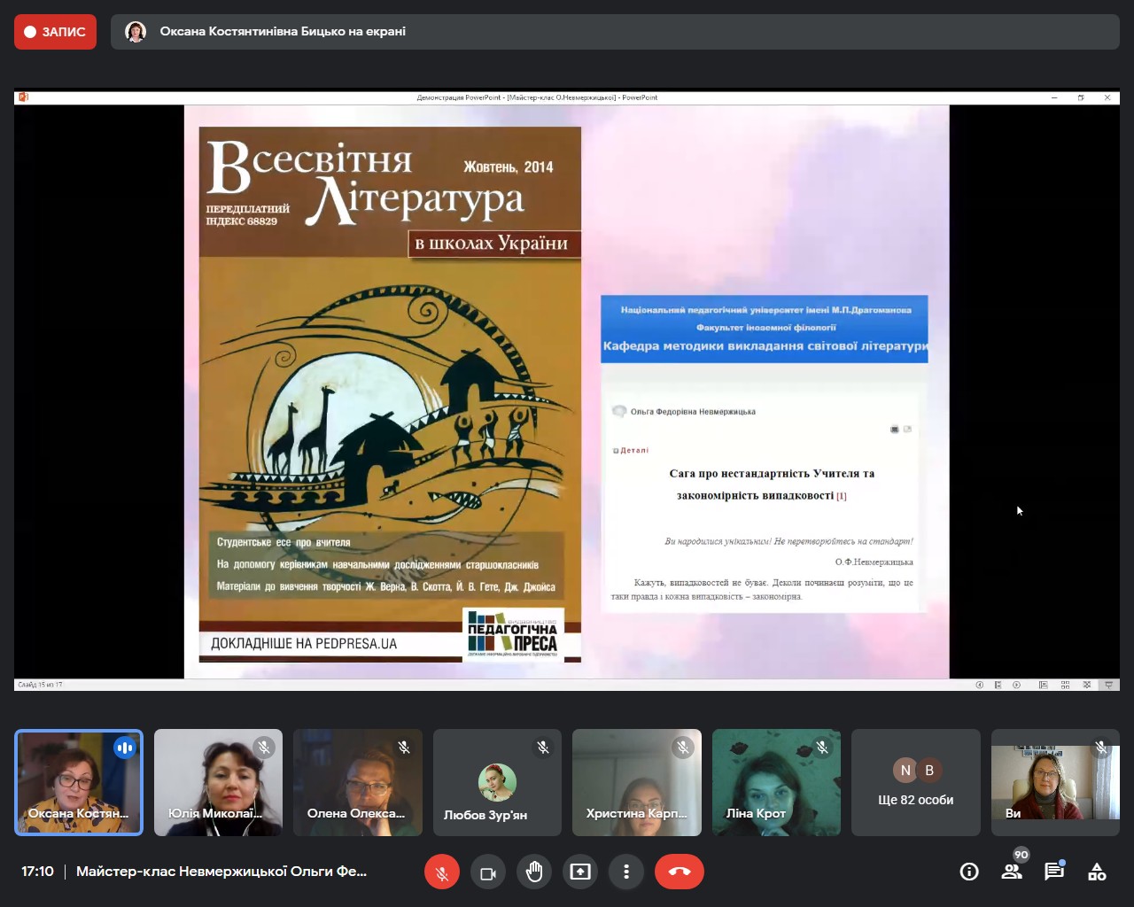1134x907 pixels.
Task: Click the meeting title Майстер-клас Невмержицької
Action: click(x=221, y=872)
